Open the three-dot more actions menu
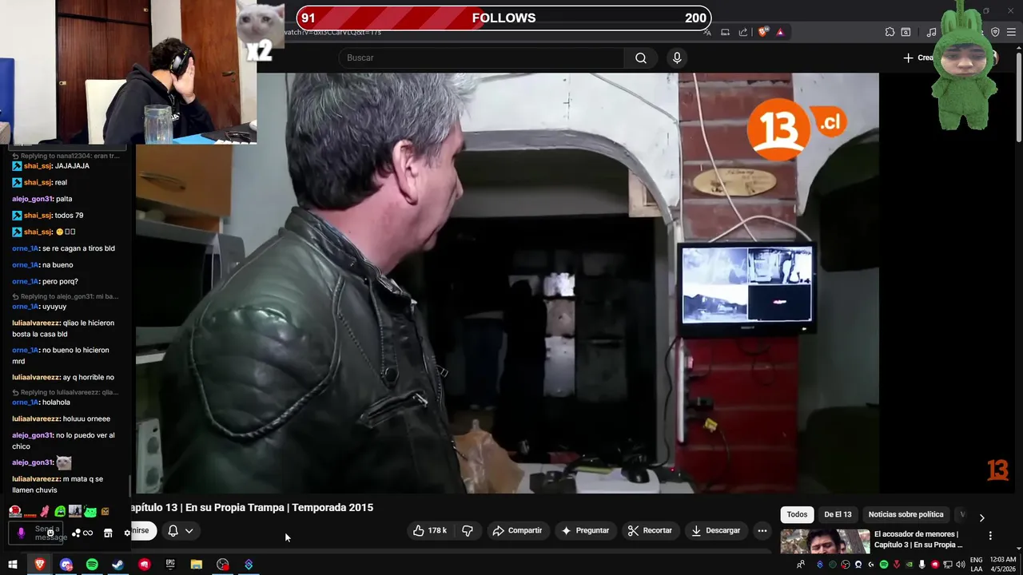The height and width of the screenshot is (575, 1023). 762,530
